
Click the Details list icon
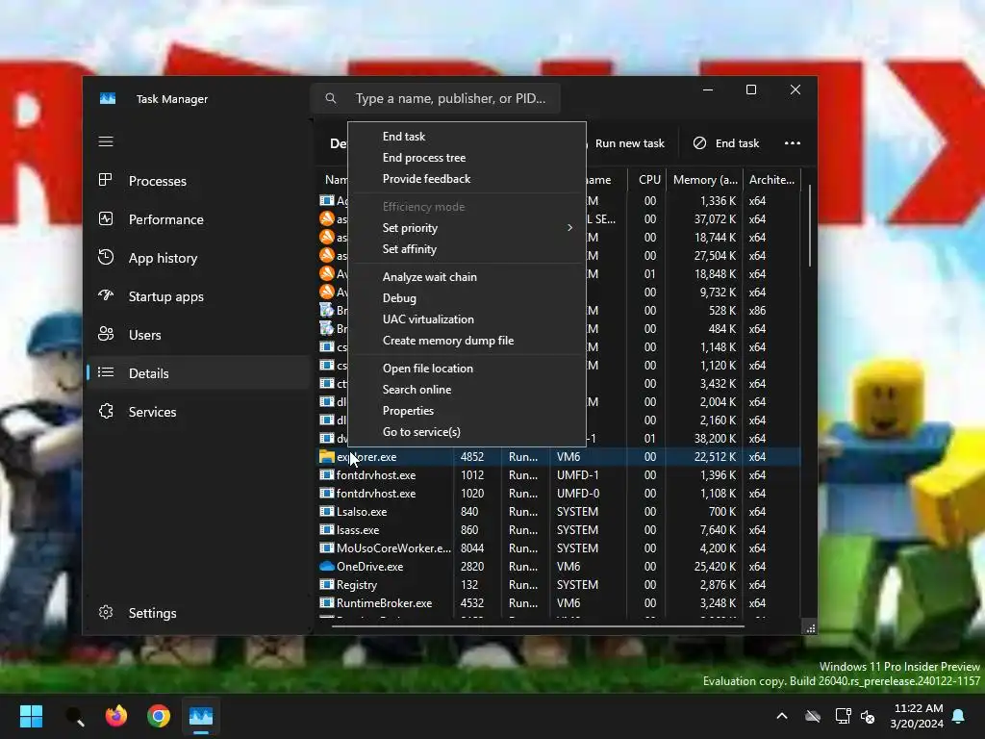point(106,372)
